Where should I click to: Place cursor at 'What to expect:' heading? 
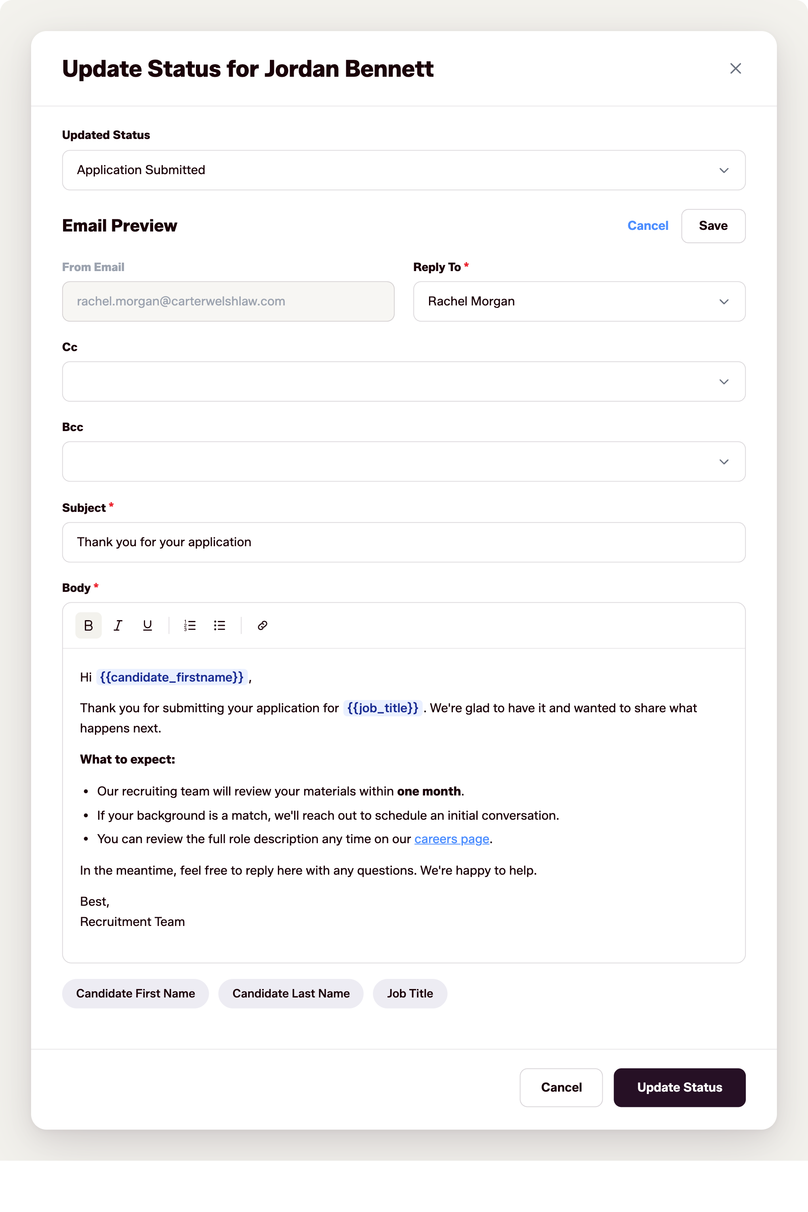[x=127, y=760]
